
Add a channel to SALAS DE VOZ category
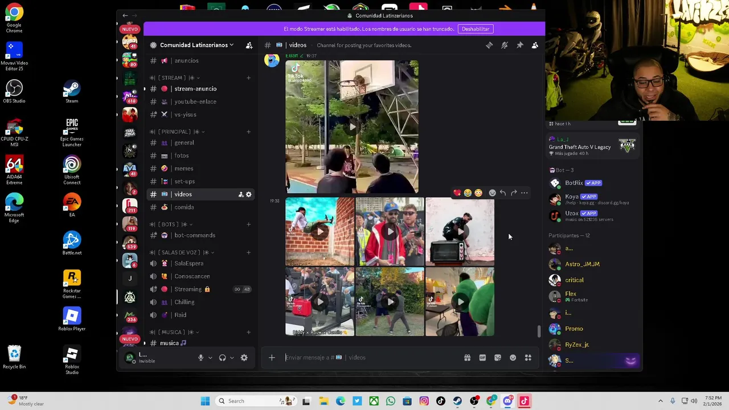point(248,252)
